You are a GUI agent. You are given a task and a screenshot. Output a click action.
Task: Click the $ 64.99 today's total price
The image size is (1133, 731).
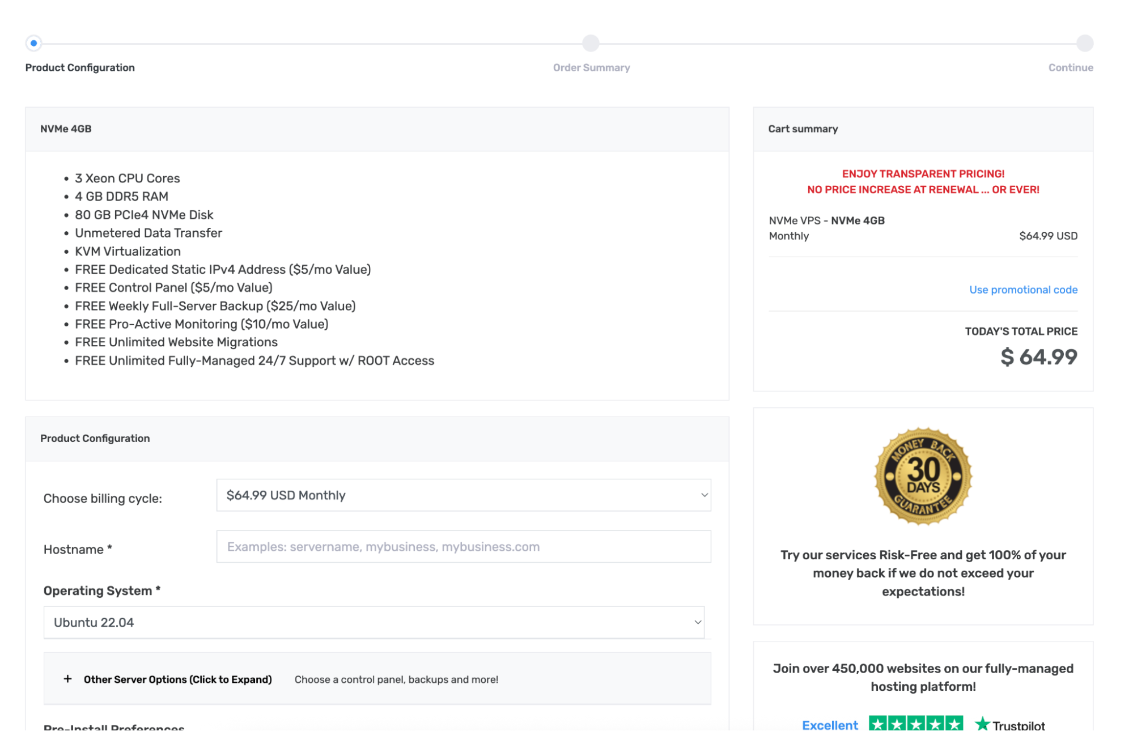coord(1039,357)
